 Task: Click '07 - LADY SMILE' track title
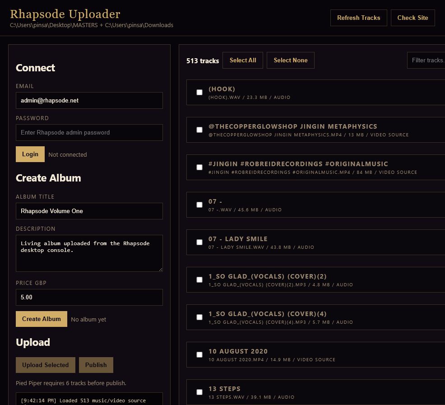(238, 239)
